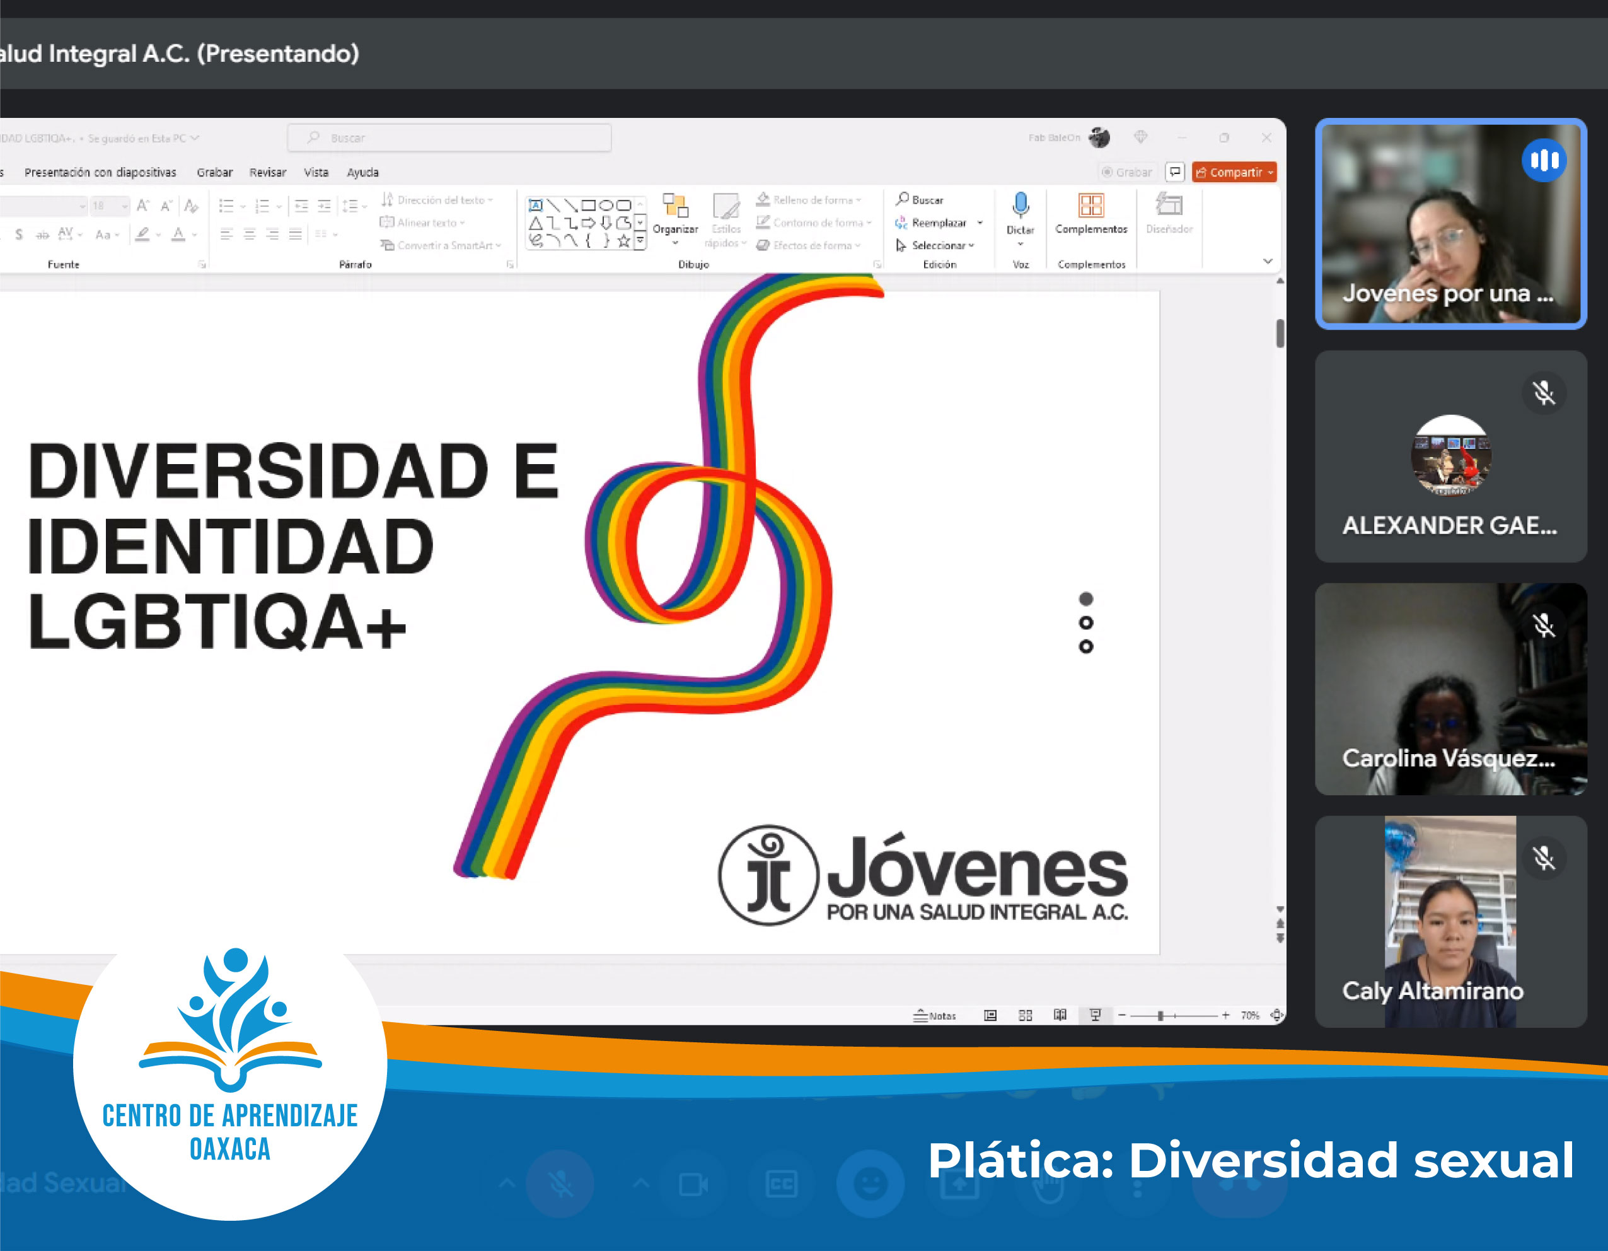The image size is (1608, 1251).
Task: Open the Reemplazar dropdown arrow
Action: click(980, 223)
